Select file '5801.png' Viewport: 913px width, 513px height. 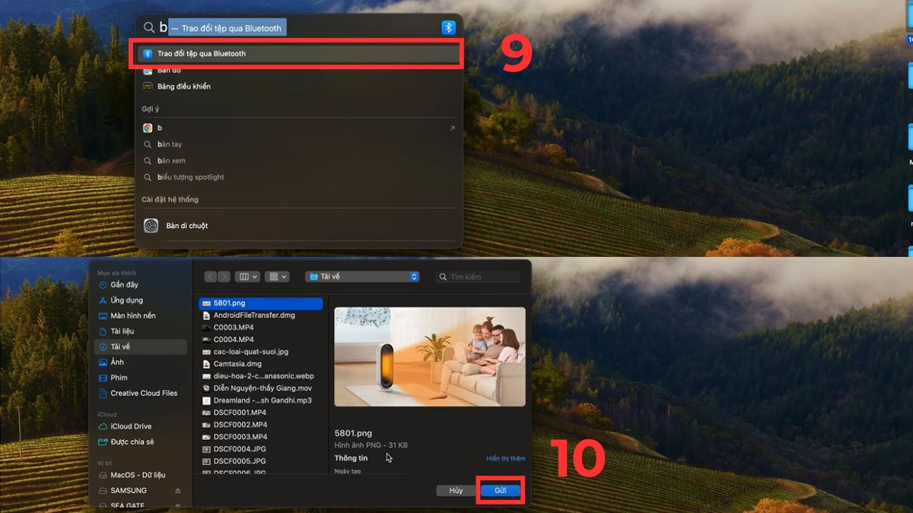point(260,303)
